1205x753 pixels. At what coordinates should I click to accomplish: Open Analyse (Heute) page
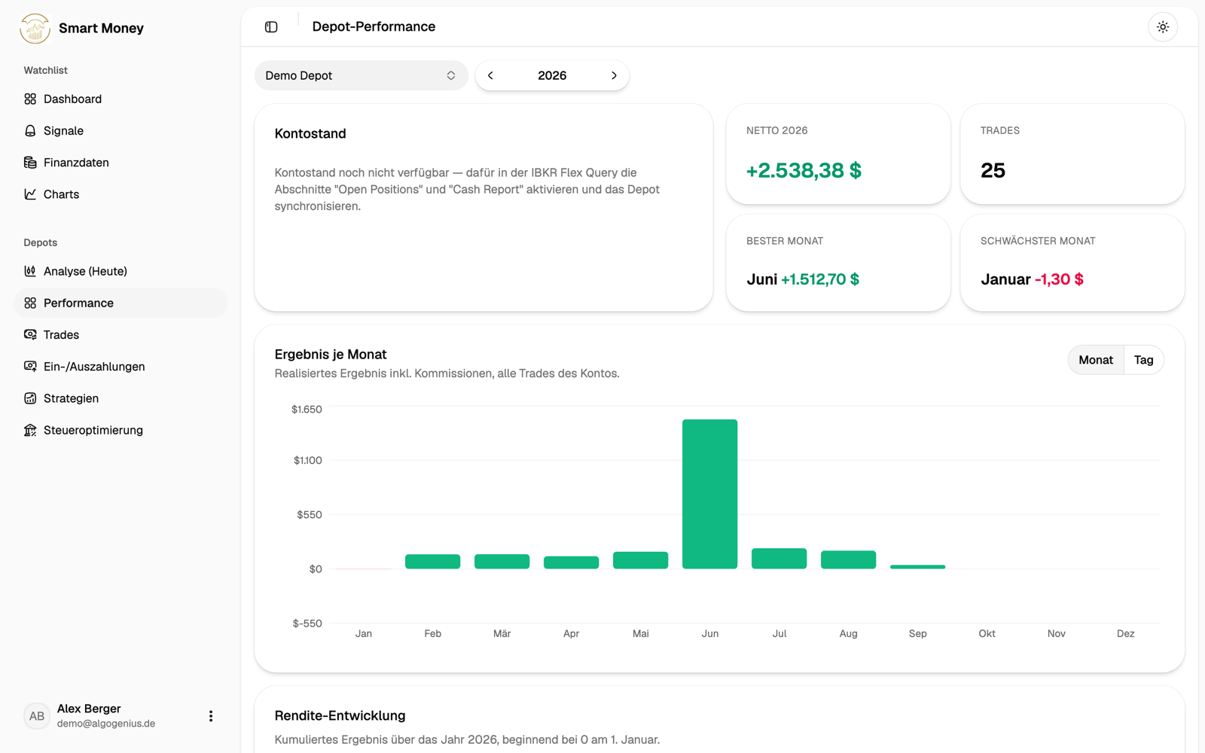(120, 271)
